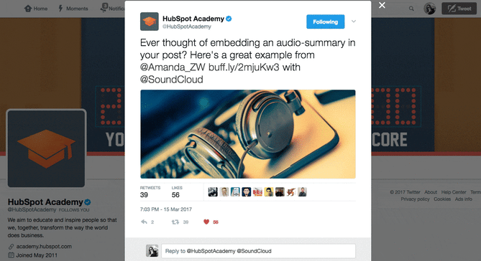The image size is (481, 261).
Task: Click the retweet icon showing 39
Action: pyautogui.click(x=175, y=222)
